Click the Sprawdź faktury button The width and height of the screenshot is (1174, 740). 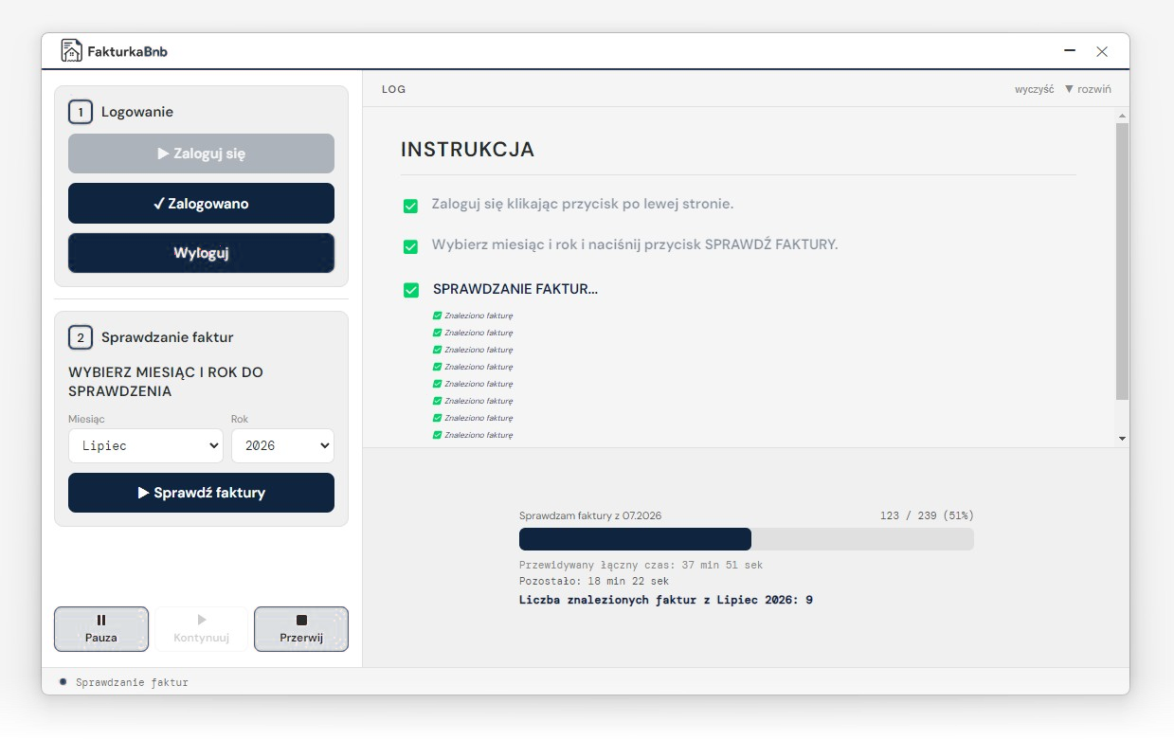pos(201,493)
